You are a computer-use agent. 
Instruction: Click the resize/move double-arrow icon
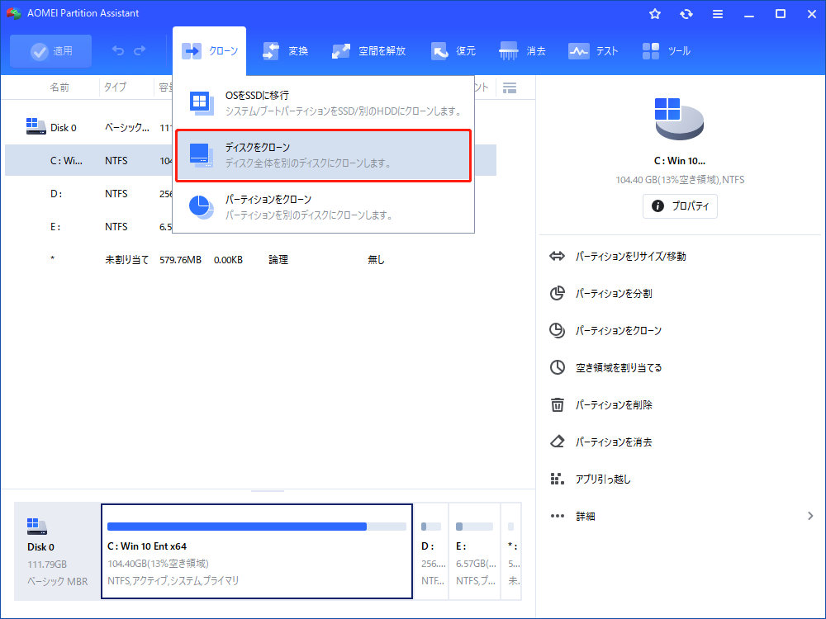click(557, 257)
